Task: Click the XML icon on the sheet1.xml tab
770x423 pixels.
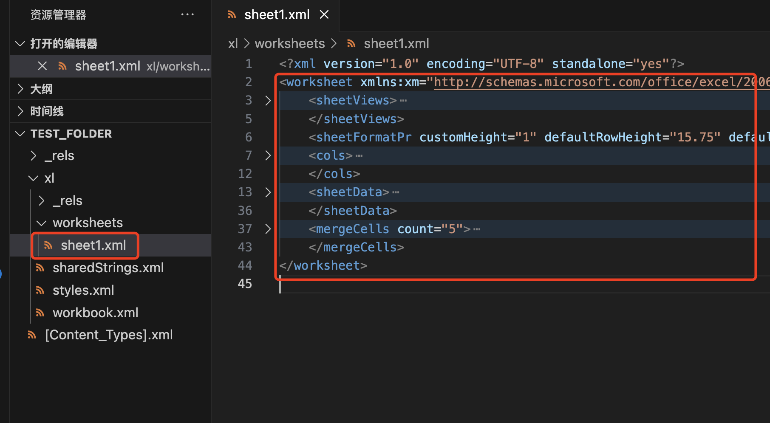Action: (232, 15)
